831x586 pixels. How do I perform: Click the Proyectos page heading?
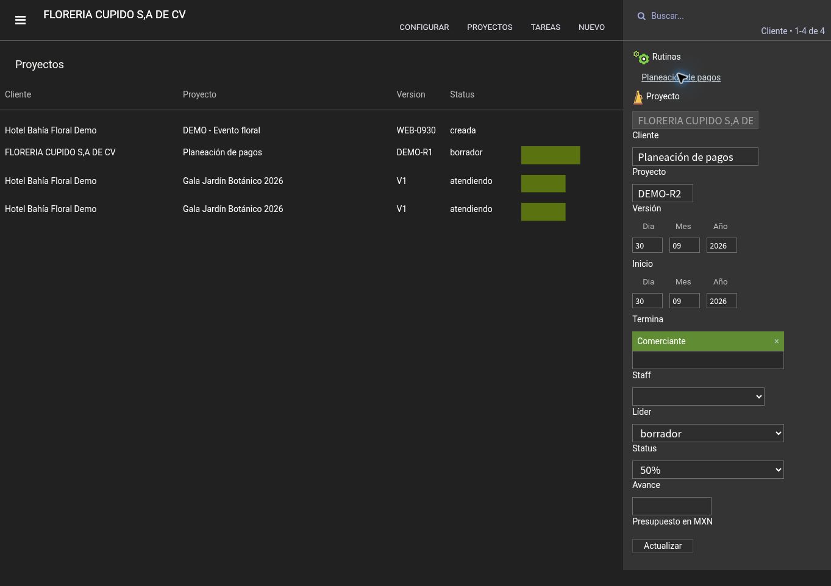pyautogui.click(x=40, y=65)
